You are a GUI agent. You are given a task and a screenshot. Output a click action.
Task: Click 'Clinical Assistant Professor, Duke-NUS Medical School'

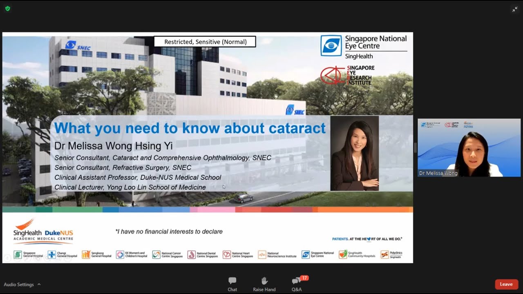click(x=138, y=177)
